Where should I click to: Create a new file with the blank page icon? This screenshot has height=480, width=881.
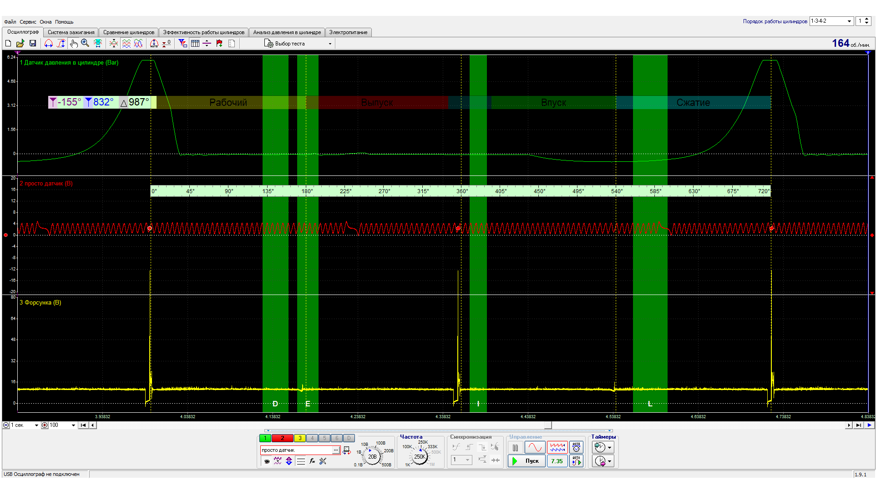tap(8, 43)
